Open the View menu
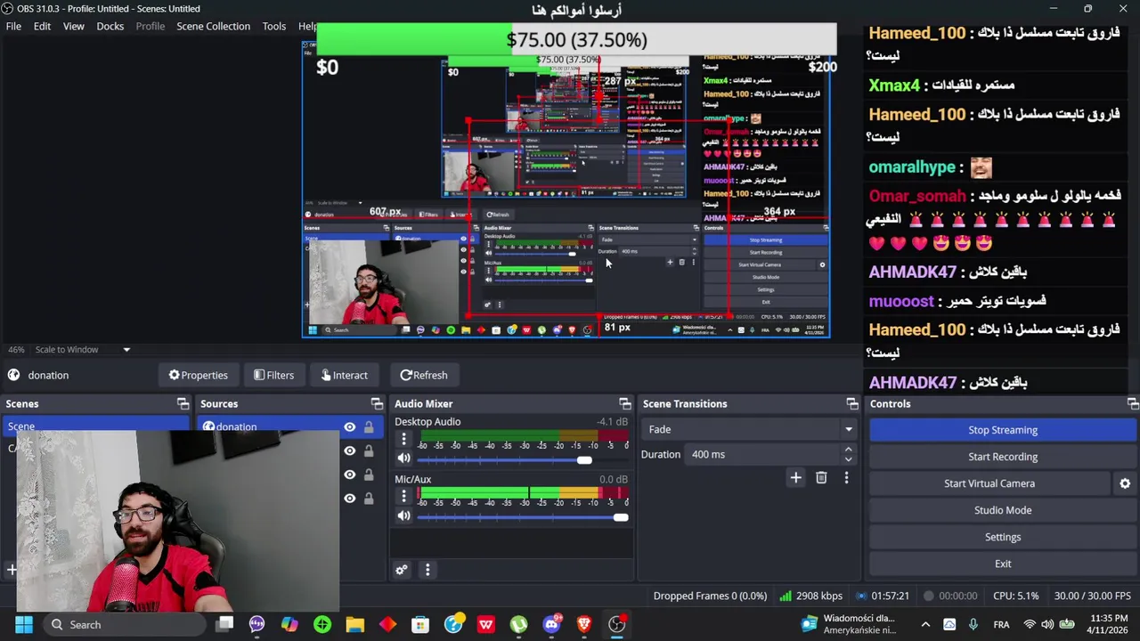The width and height of the screenshot is (1140, 641). click(x=73, y=26)
